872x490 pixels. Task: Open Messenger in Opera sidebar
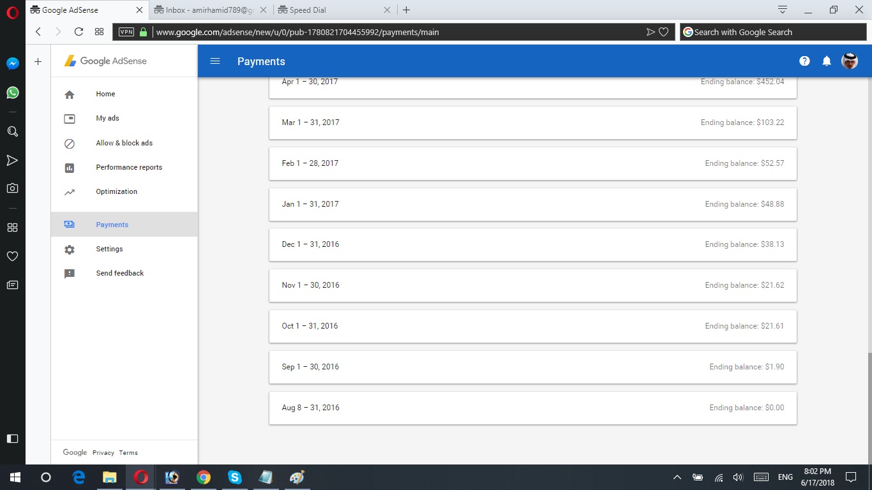tap(12, 64)
